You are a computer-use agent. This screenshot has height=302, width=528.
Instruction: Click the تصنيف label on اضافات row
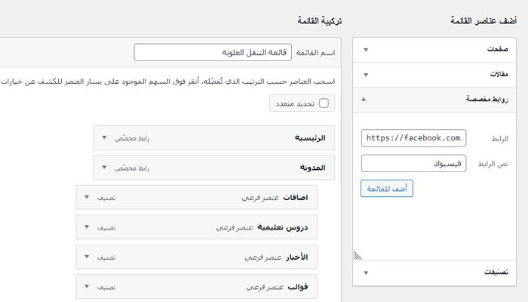[x=106, y=198]
